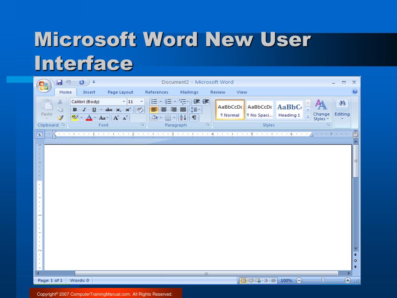This screenshot has width=397, height=298.
Task: Click the Change Styles icon
Action: [x=321, y=105]
